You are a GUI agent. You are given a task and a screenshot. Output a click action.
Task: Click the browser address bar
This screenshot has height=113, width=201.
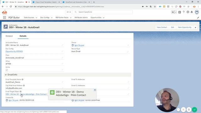click(77, 7)
